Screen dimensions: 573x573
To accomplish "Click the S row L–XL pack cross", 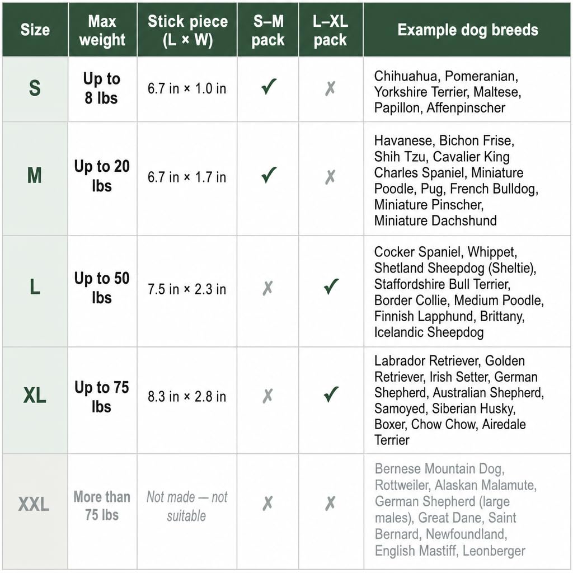I will point(330,88).
